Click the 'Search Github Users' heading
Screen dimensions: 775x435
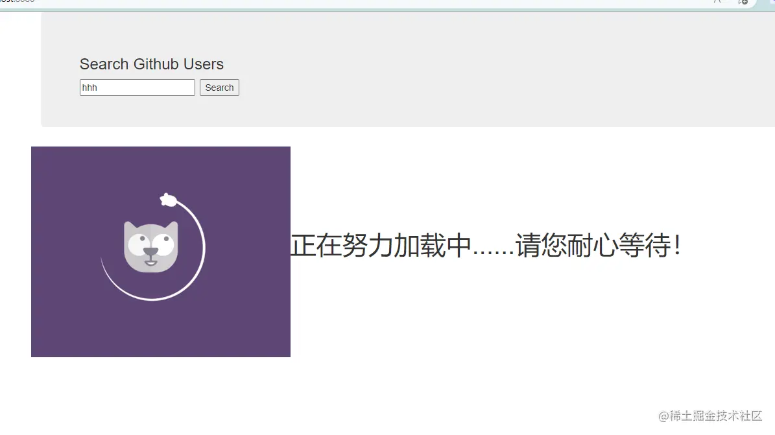[151, 64]
